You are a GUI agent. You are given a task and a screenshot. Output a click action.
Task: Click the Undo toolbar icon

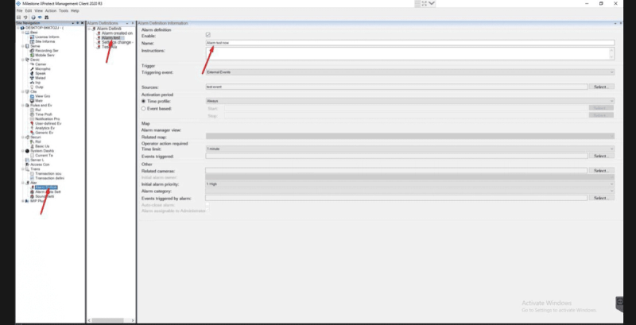coord(25,17)
